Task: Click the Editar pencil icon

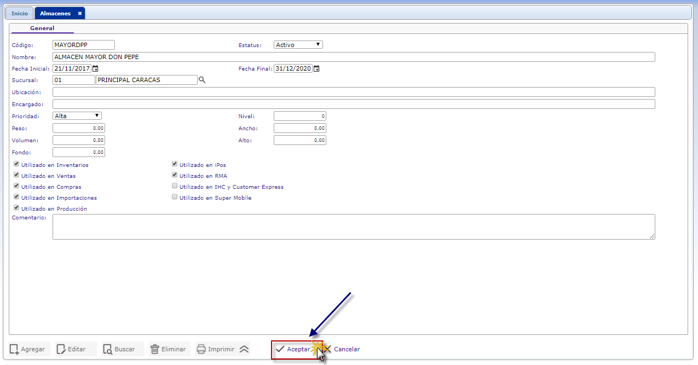Action: click(61, 349)
